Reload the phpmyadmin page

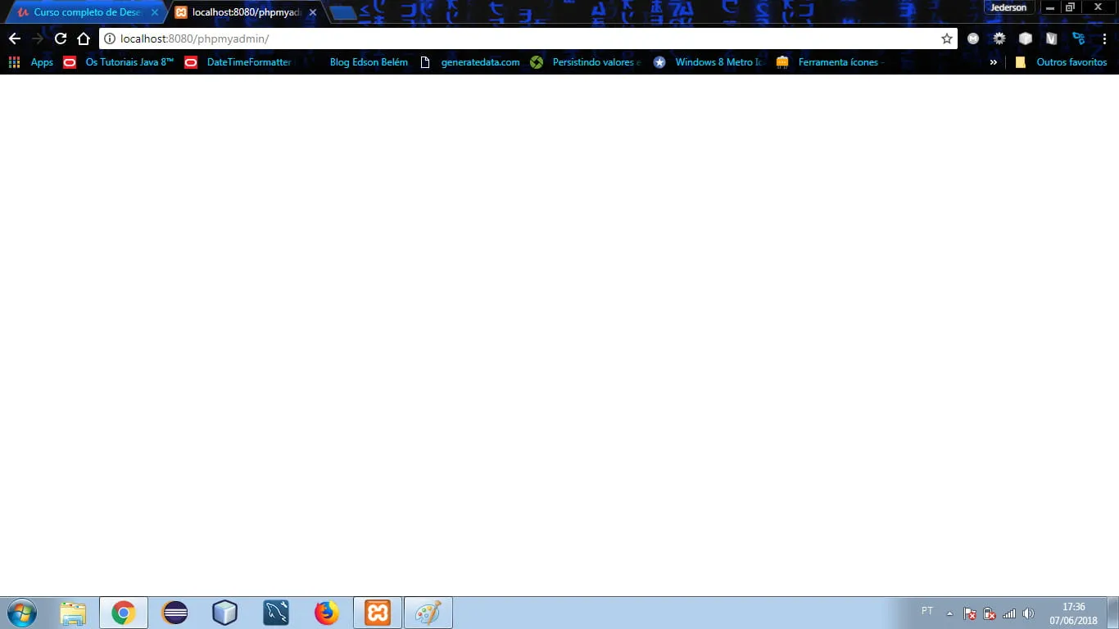click(61, 38)
